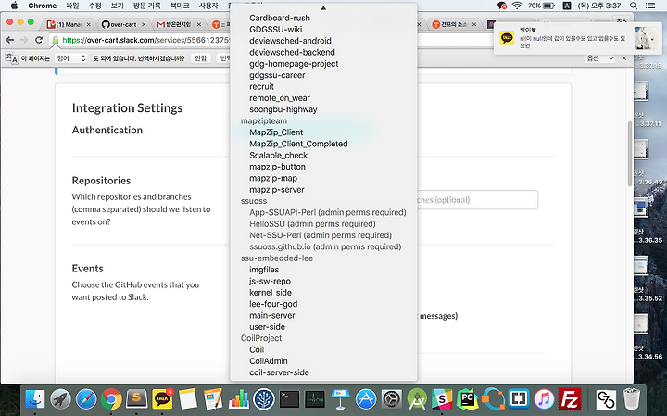This screenshot has width=667, height=416.
Task: Click the address bar URL
Action: click(x=146, y=40)
